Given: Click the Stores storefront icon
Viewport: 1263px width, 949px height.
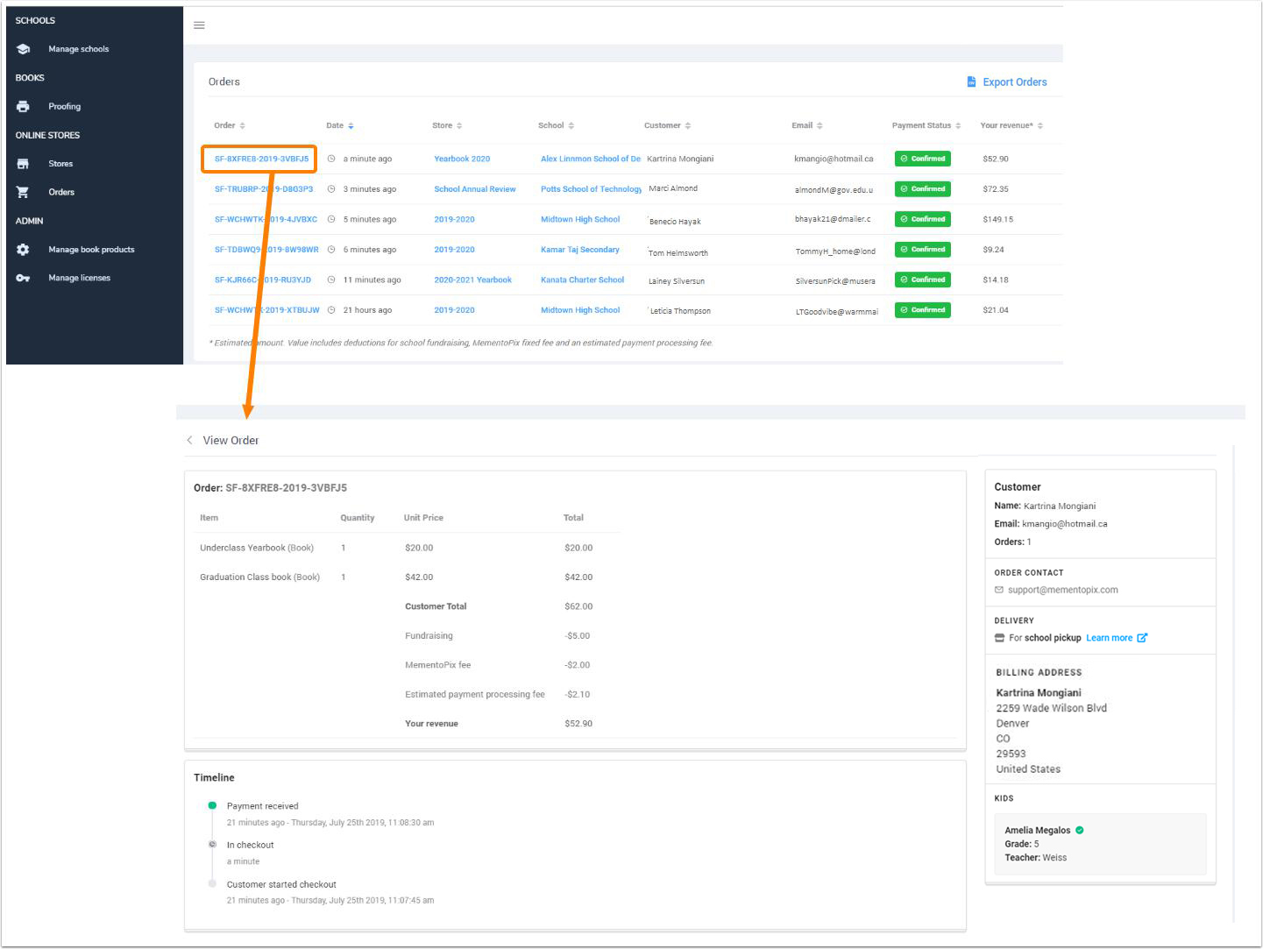Looking at the screenshot, I should tap(24, 164).
